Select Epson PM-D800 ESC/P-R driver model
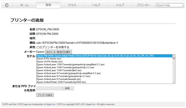 105,56
